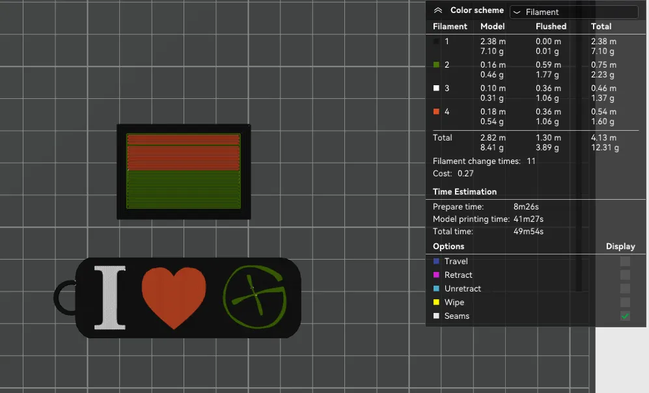Click the Total time value 49m54s
Viewport: 649px width, 393px height.
(529, 231)
